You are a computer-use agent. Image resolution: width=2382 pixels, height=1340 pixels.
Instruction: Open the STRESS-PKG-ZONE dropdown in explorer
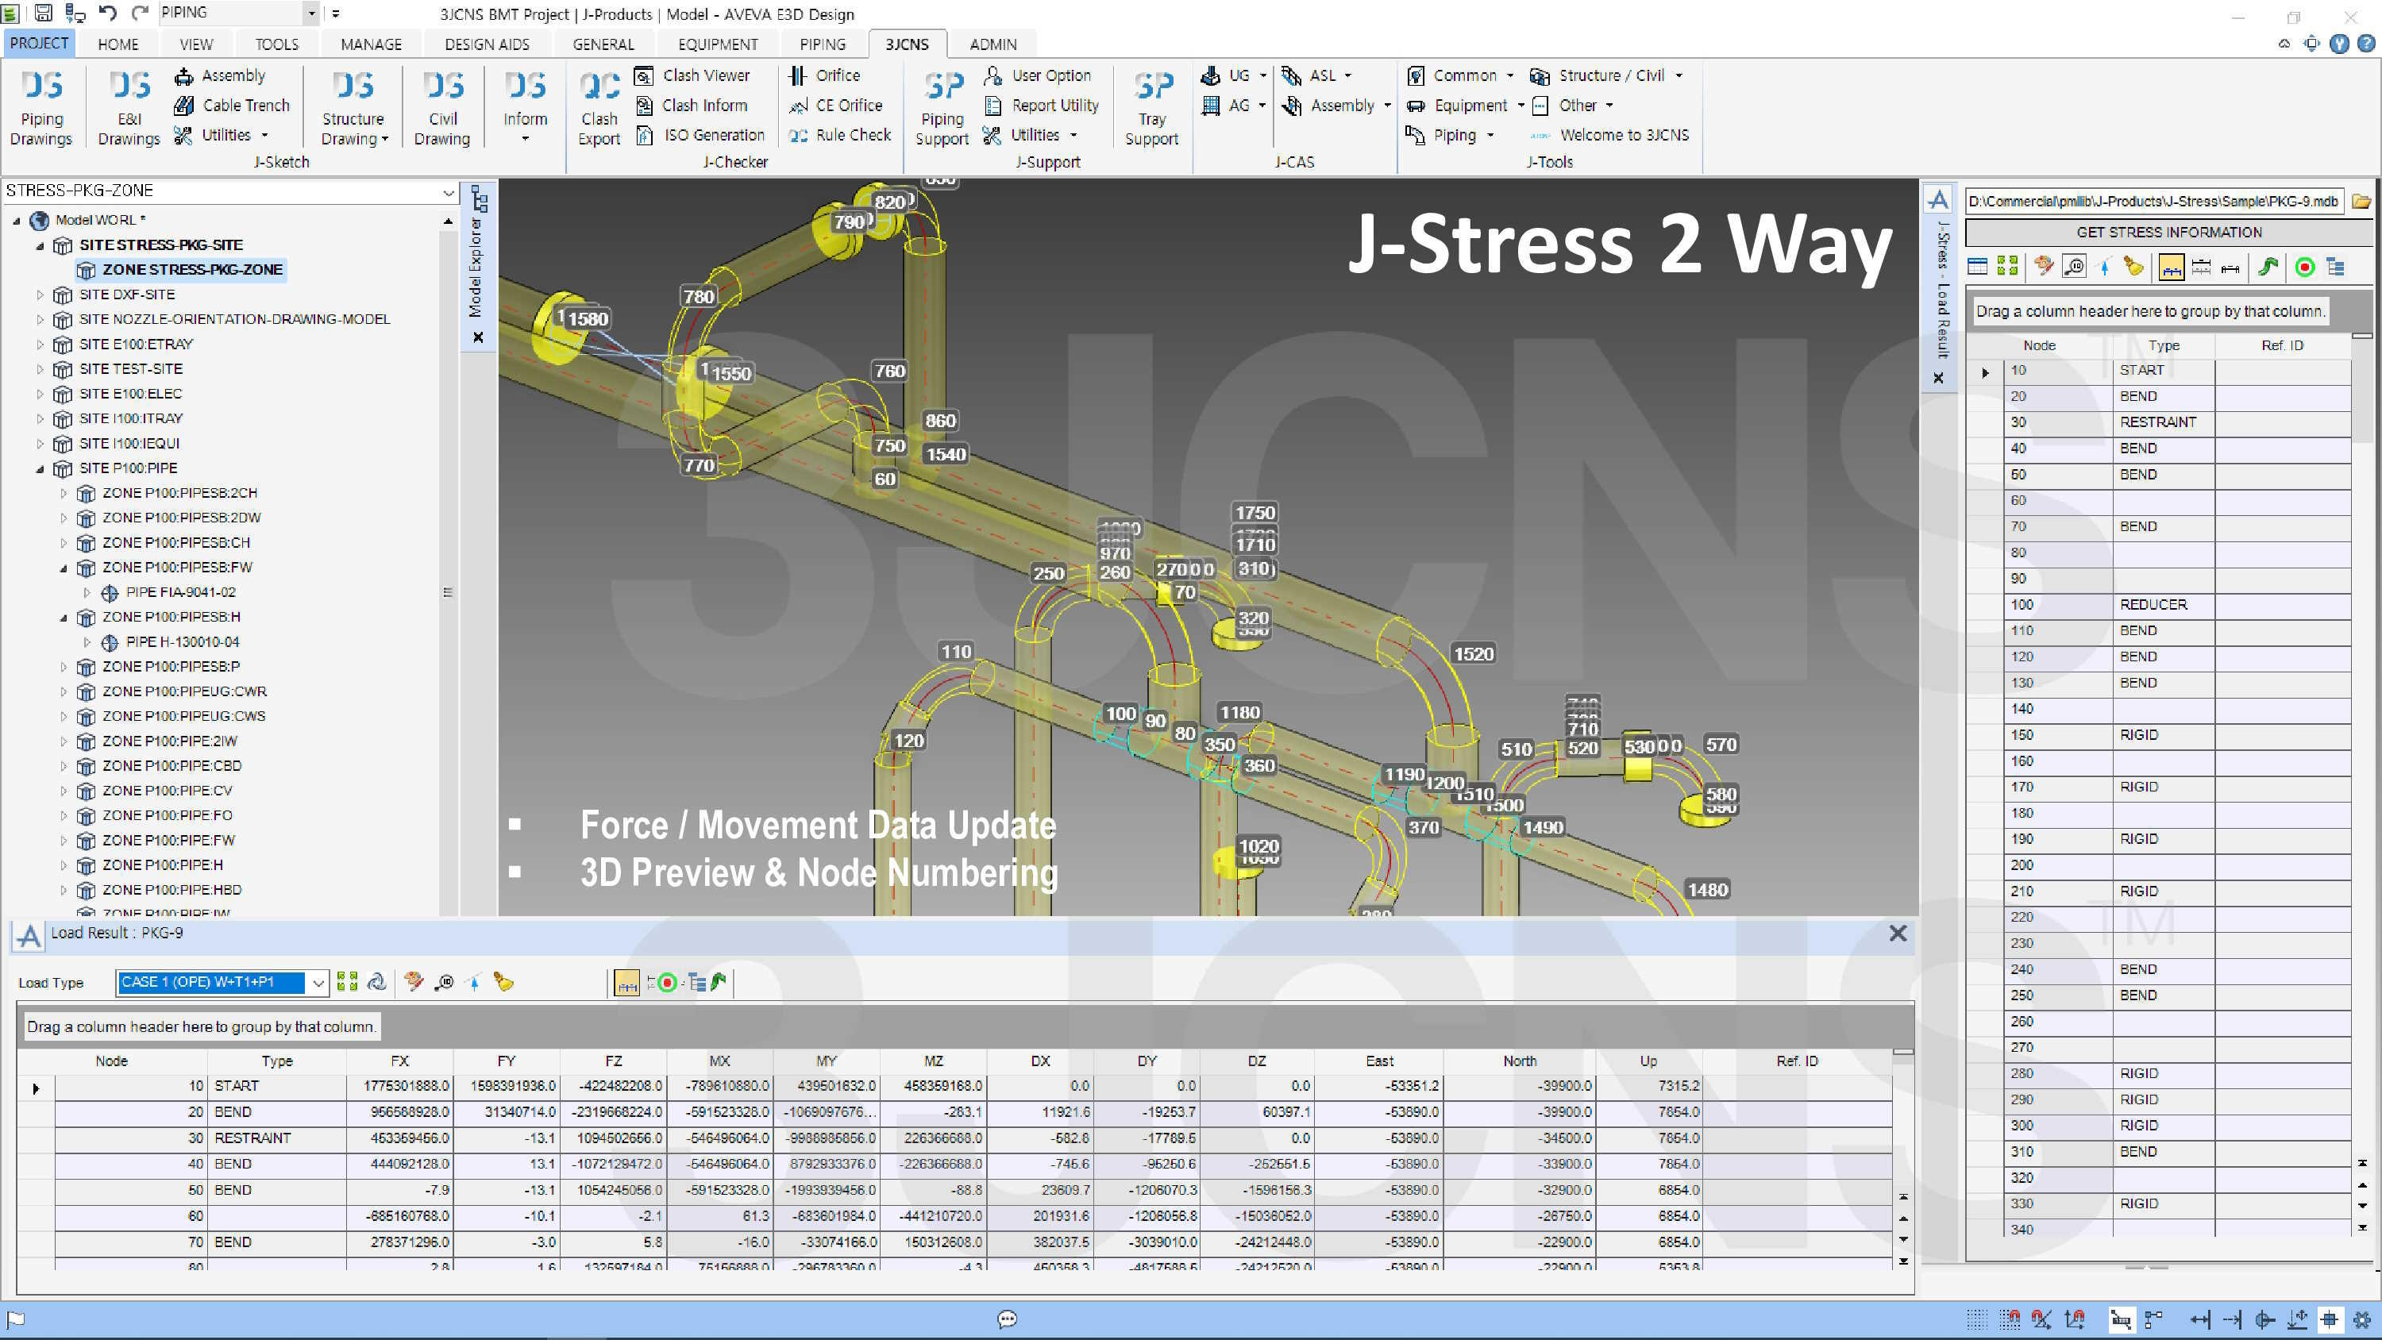[448, 191]
